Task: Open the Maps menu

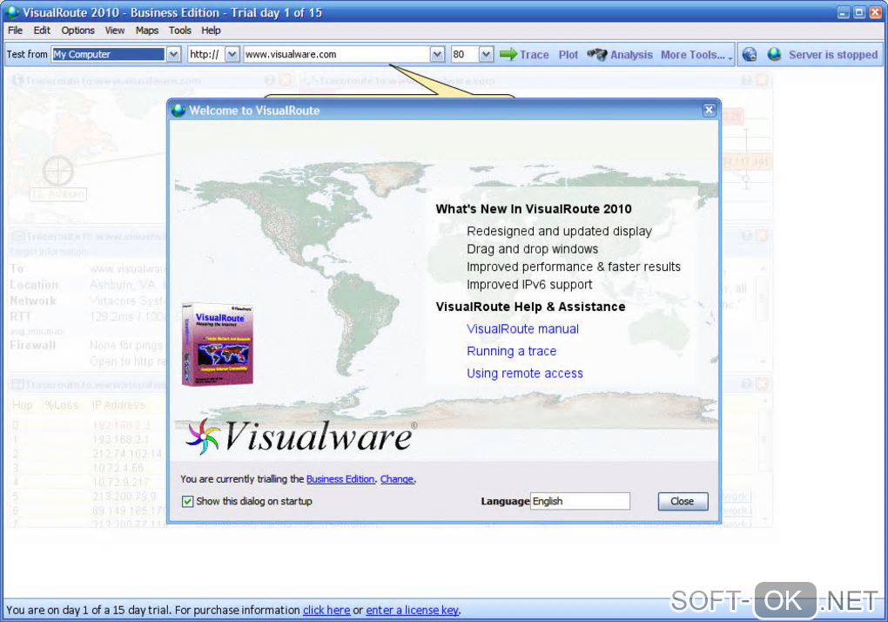Action: [x=146, y=30]
